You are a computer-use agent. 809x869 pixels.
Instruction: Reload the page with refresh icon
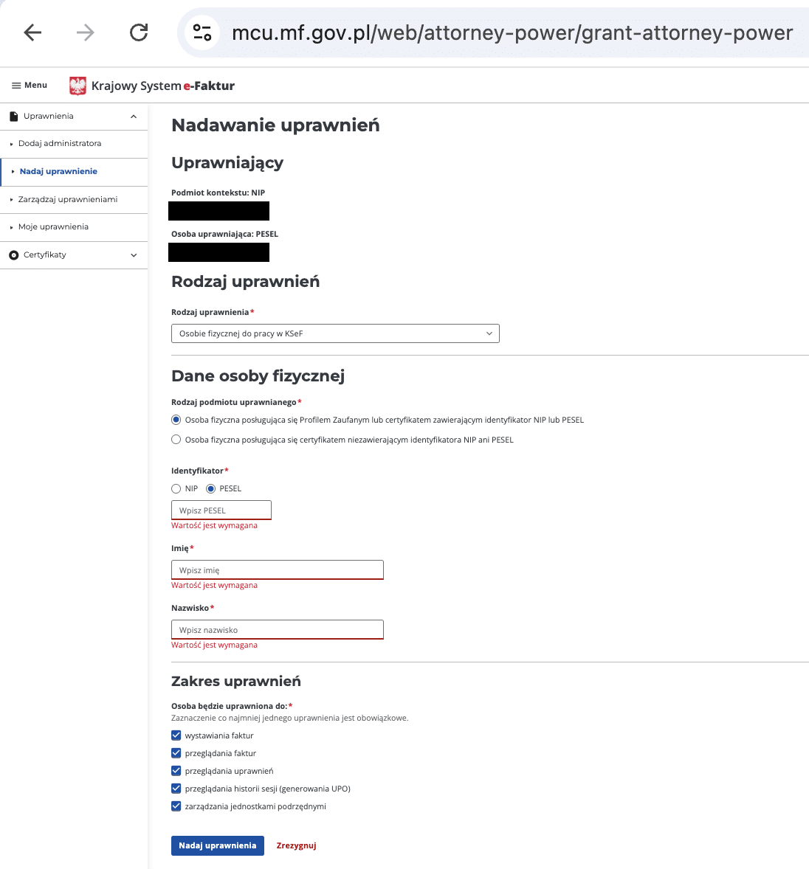[139, 32]
